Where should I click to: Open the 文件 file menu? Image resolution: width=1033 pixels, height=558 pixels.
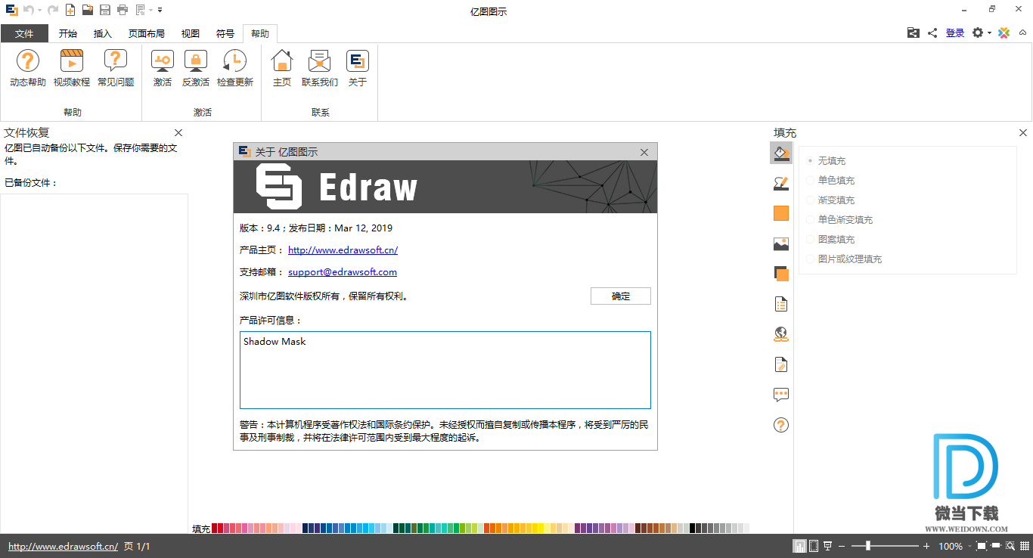pos(24,33)
